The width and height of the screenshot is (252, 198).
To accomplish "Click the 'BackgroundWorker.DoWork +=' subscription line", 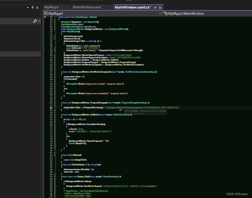I will click(91, 60).
